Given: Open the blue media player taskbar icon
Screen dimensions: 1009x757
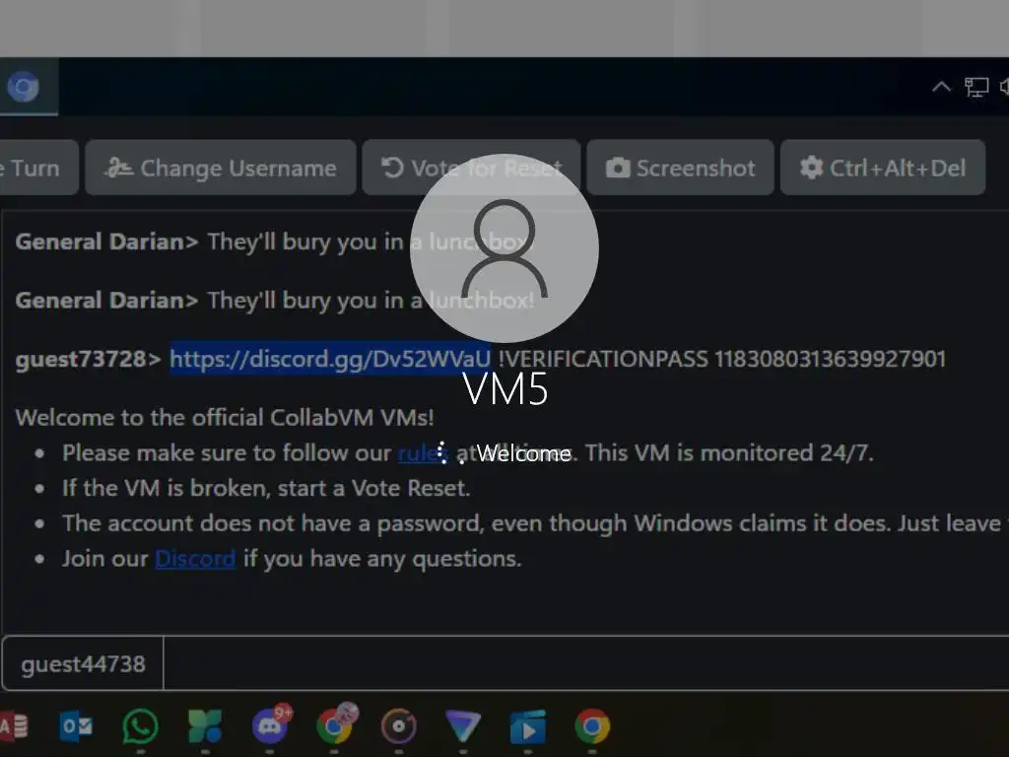Looking at the screenshot, I should [528, 726].
